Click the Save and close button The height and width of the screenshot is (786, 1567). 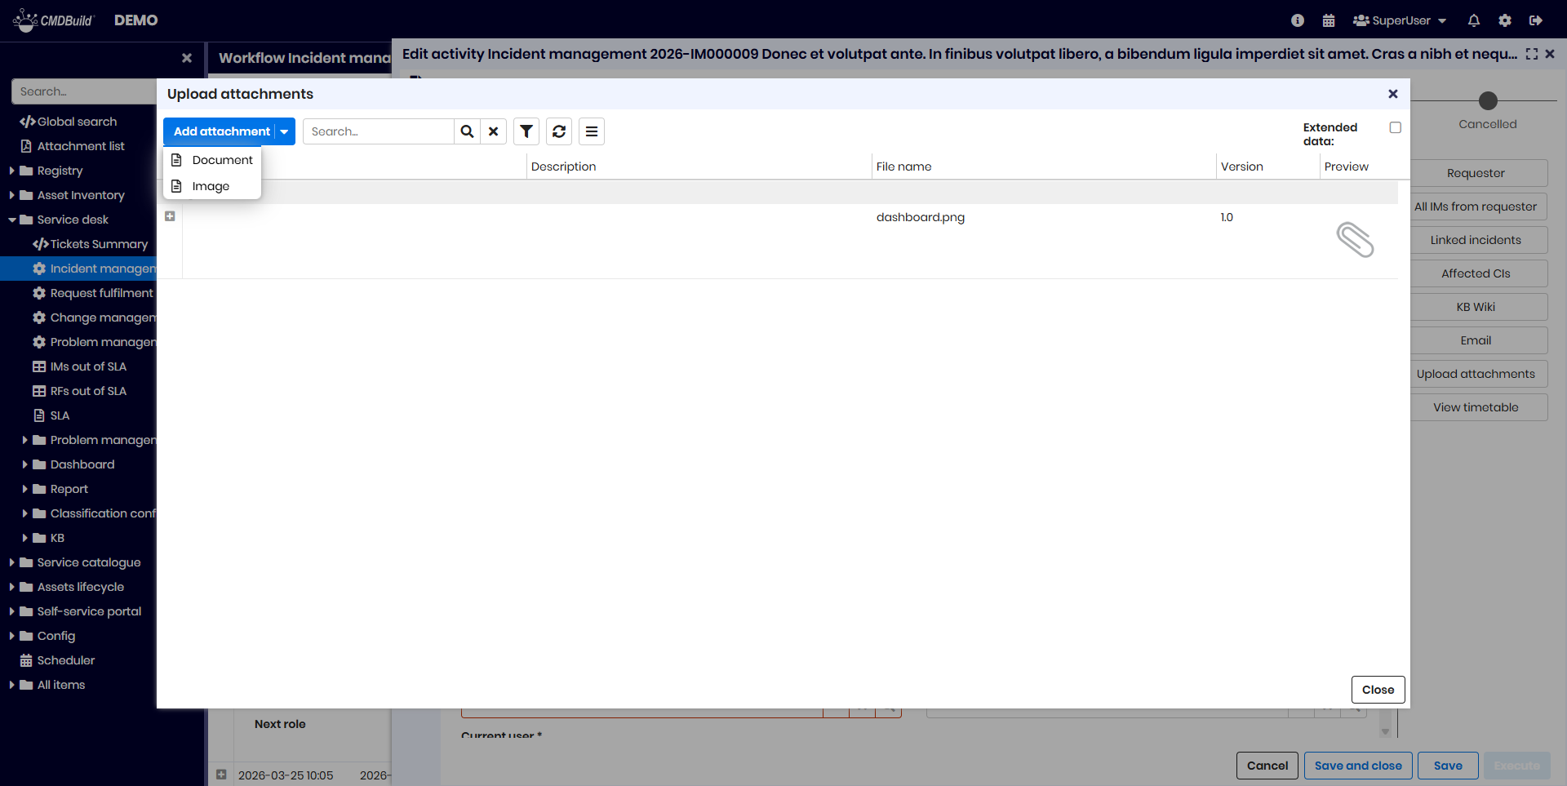click(1357, 766)
